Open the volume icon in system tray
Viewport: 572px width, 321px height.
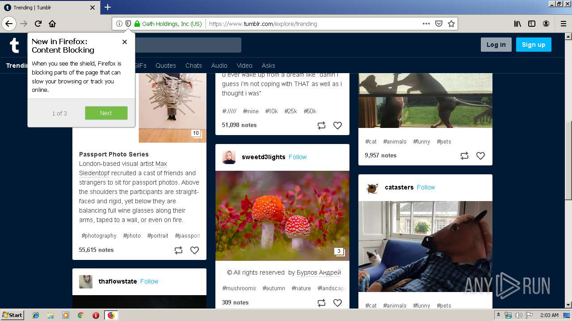(518, 315)
